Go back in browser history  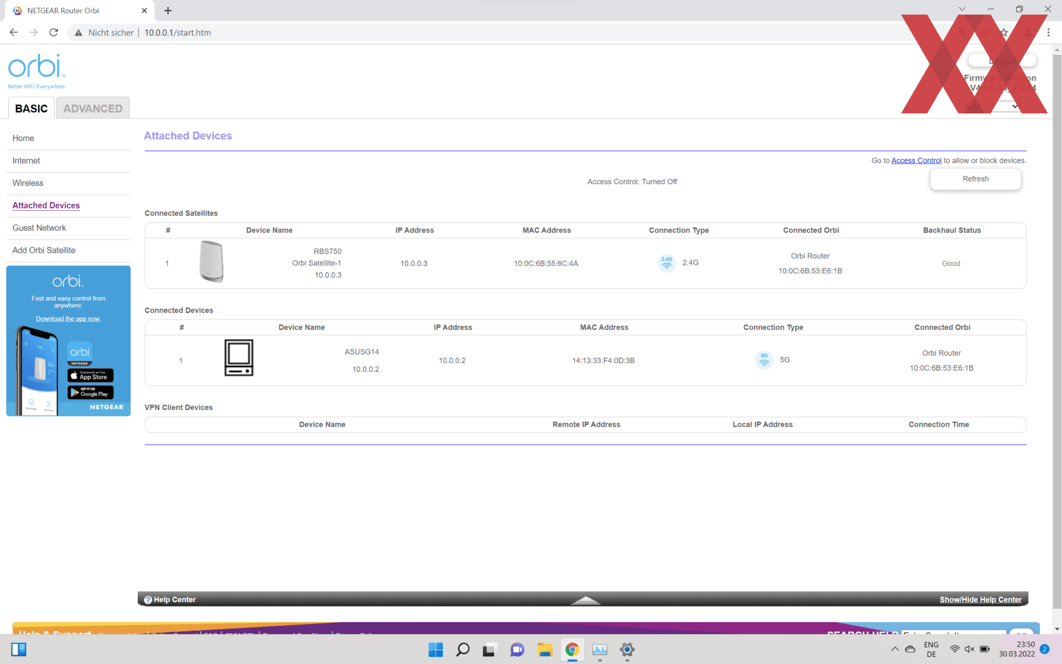[x=14, y=33]
